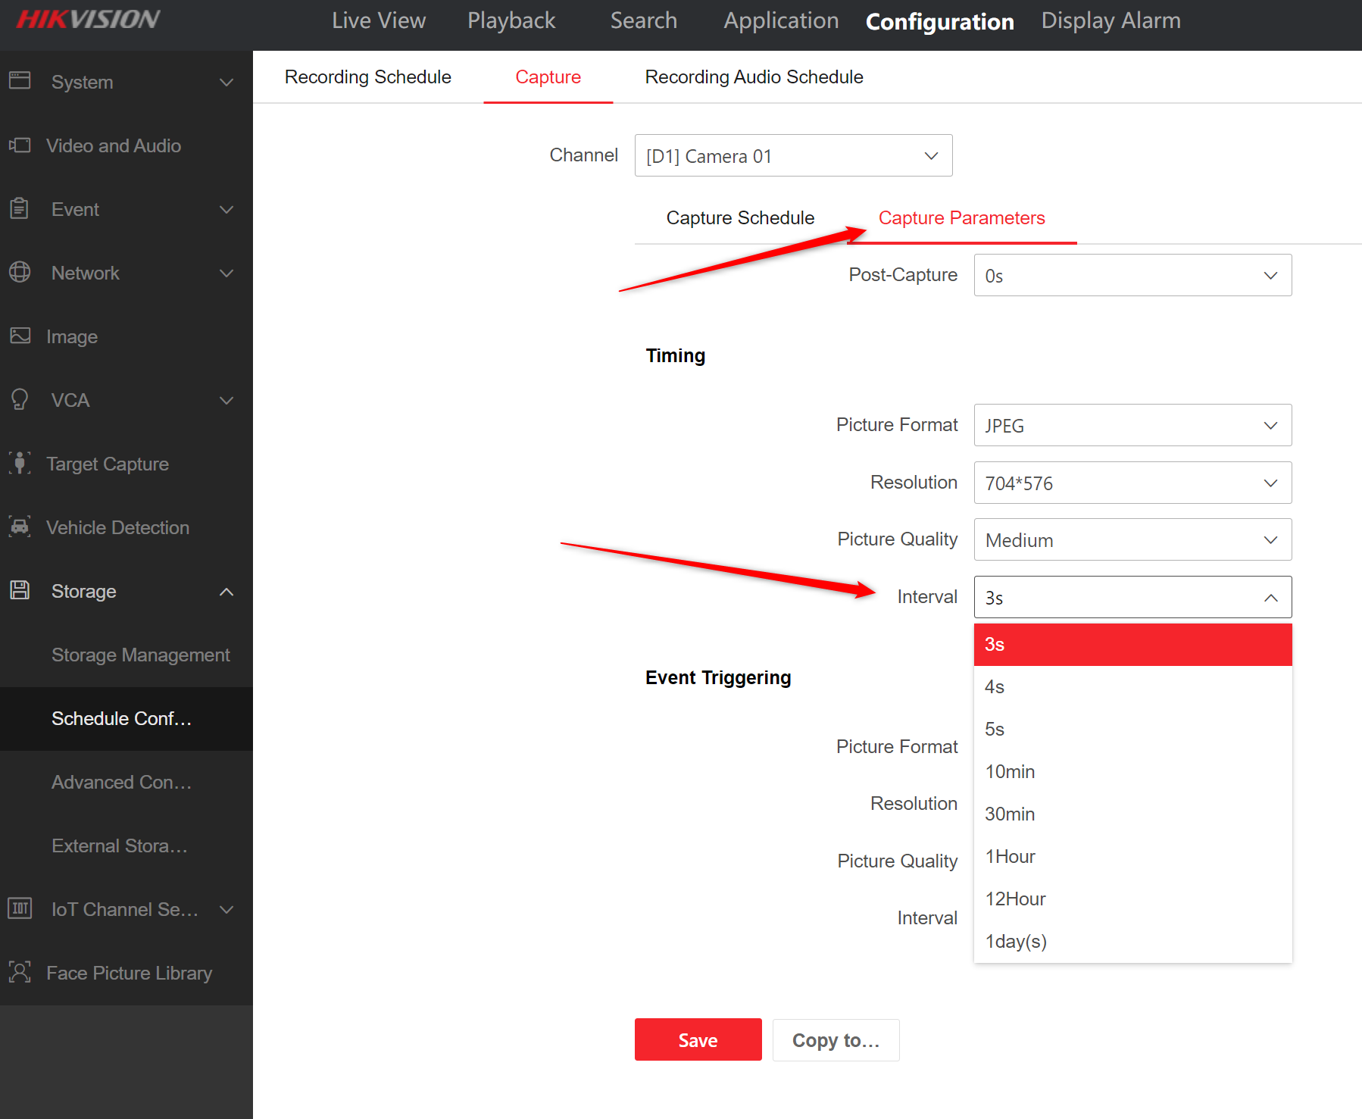
Task: Switch to Recording Schedule tab
Action: (x=368, y=77)
